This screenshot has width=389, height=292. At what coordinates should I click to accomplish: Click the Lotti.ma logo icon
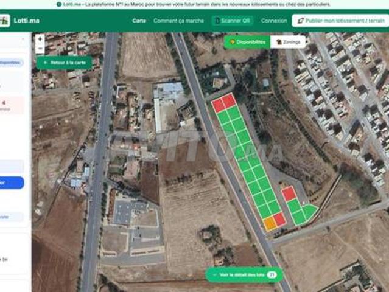[4, 21]
